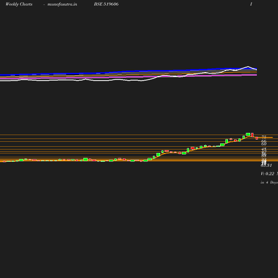Select the 'V: 0.22' volume value
278x278 pixels.
(267, 173)
